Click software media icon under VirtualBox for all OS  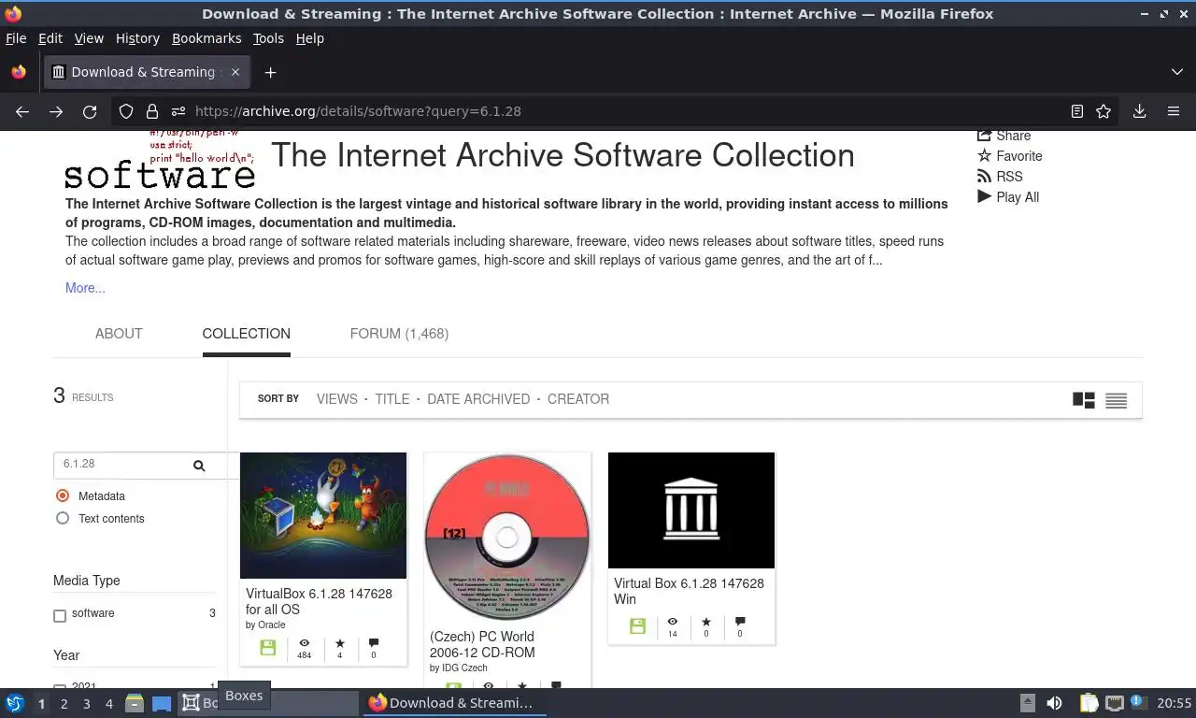[267, 648]
